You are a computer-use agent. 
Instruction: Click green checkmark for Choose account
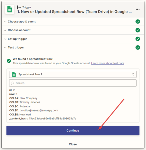(138, 30)
